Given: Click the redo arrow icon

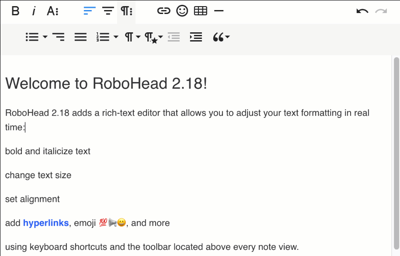Looking at the screenshot, I should pyautogui.click(x=381, y=11).
